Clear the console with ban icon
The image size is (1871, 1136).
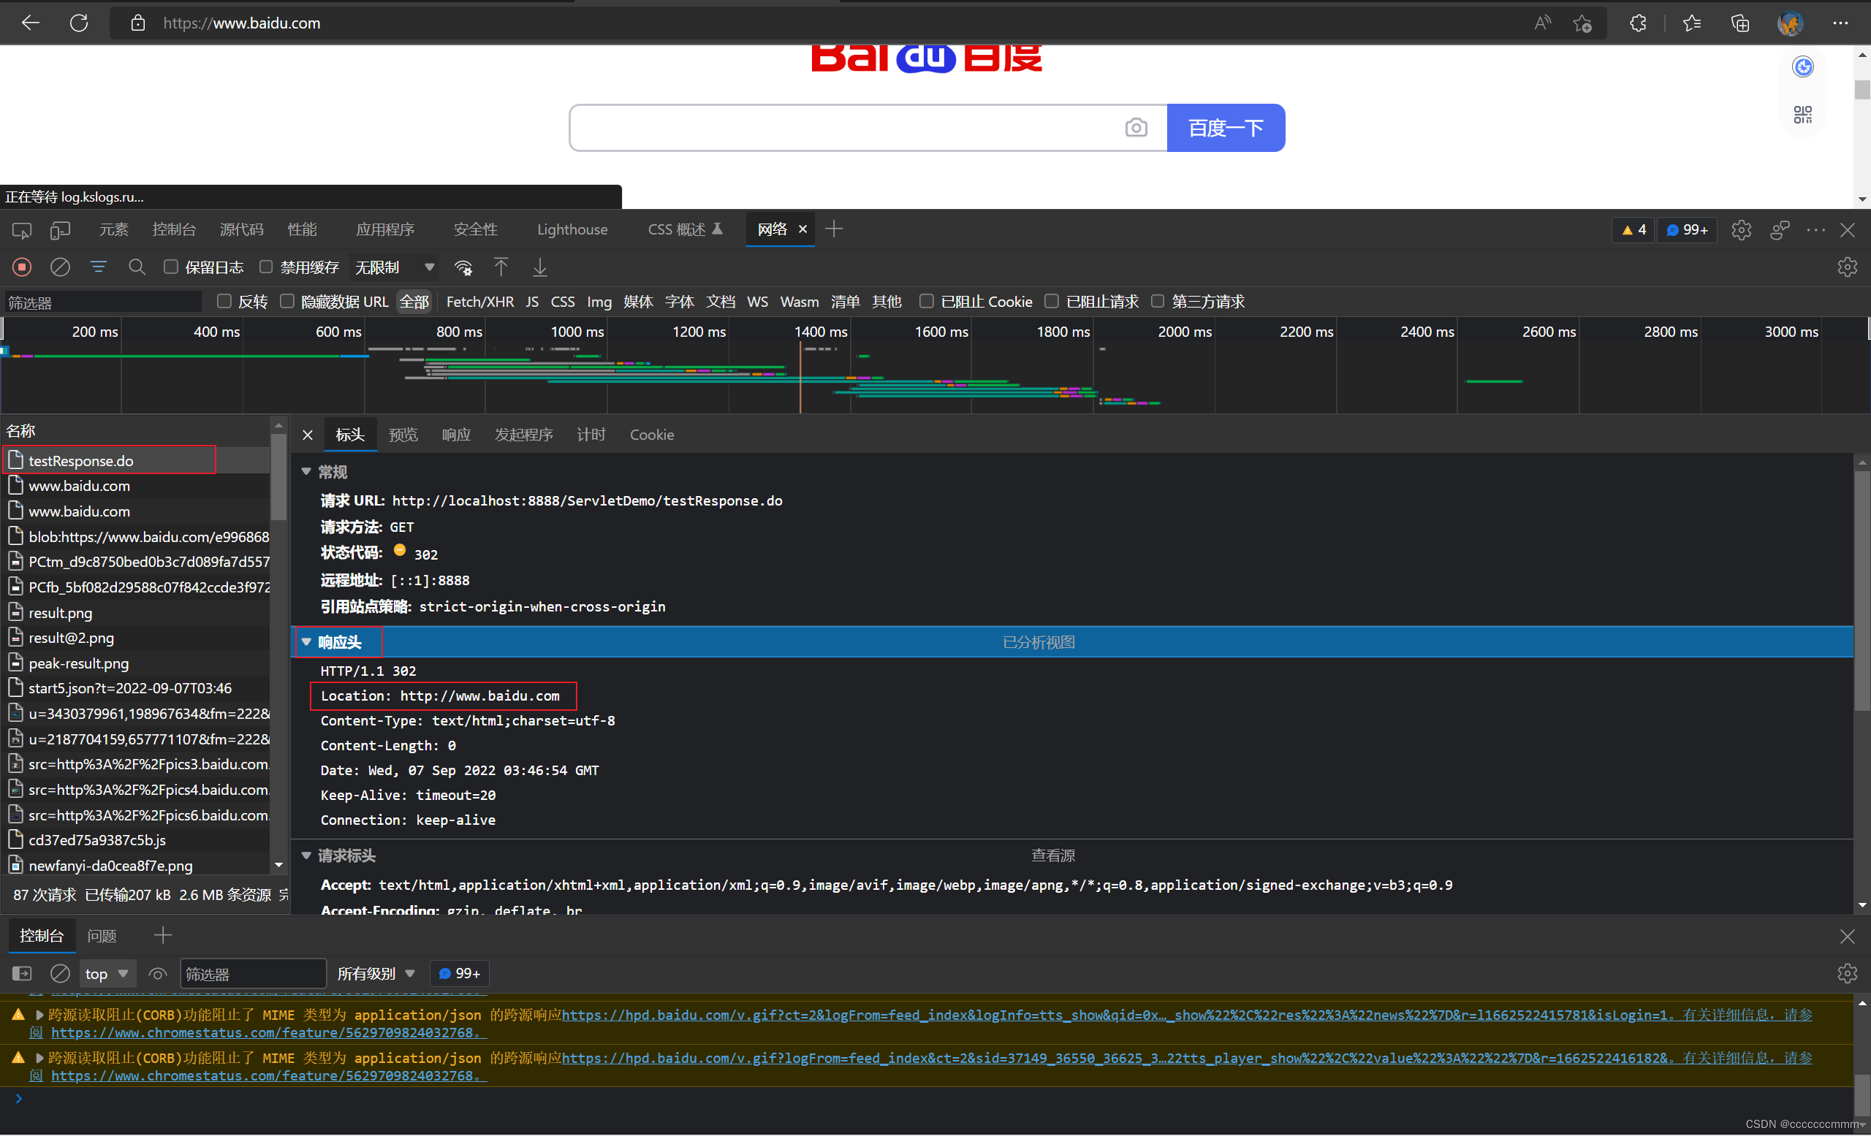[60, 974]
